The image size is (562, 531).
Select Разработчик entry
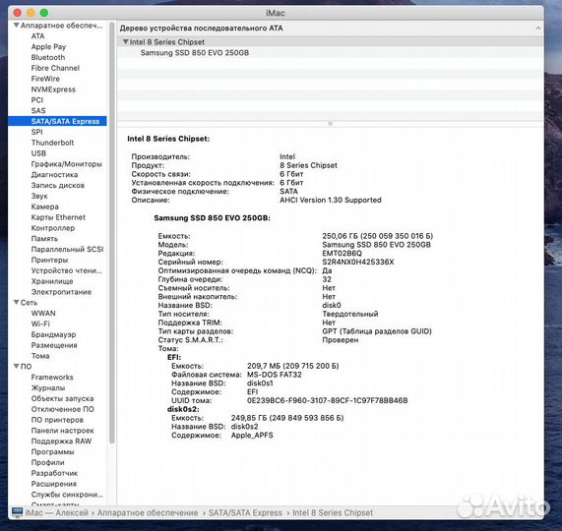(54, 473)
